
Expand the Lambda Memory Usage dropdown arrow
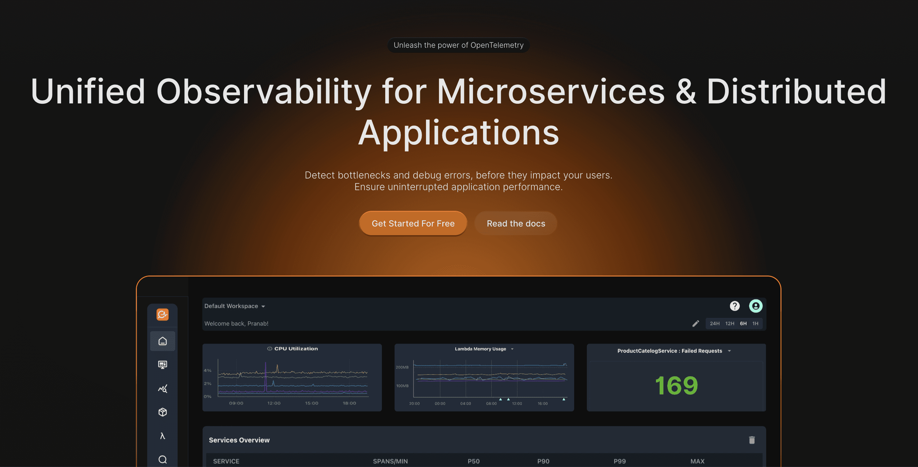[512, 349]
